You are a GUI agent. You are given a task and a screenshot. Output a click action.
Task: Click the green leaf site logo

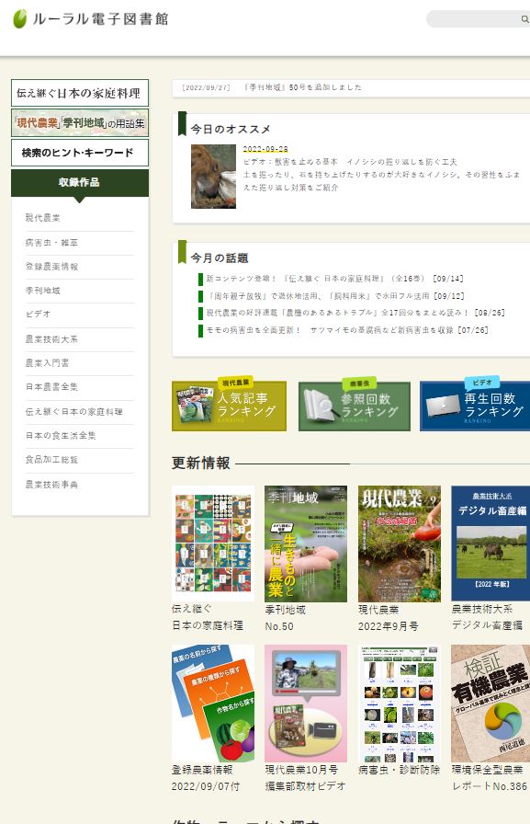coord(20,19)
